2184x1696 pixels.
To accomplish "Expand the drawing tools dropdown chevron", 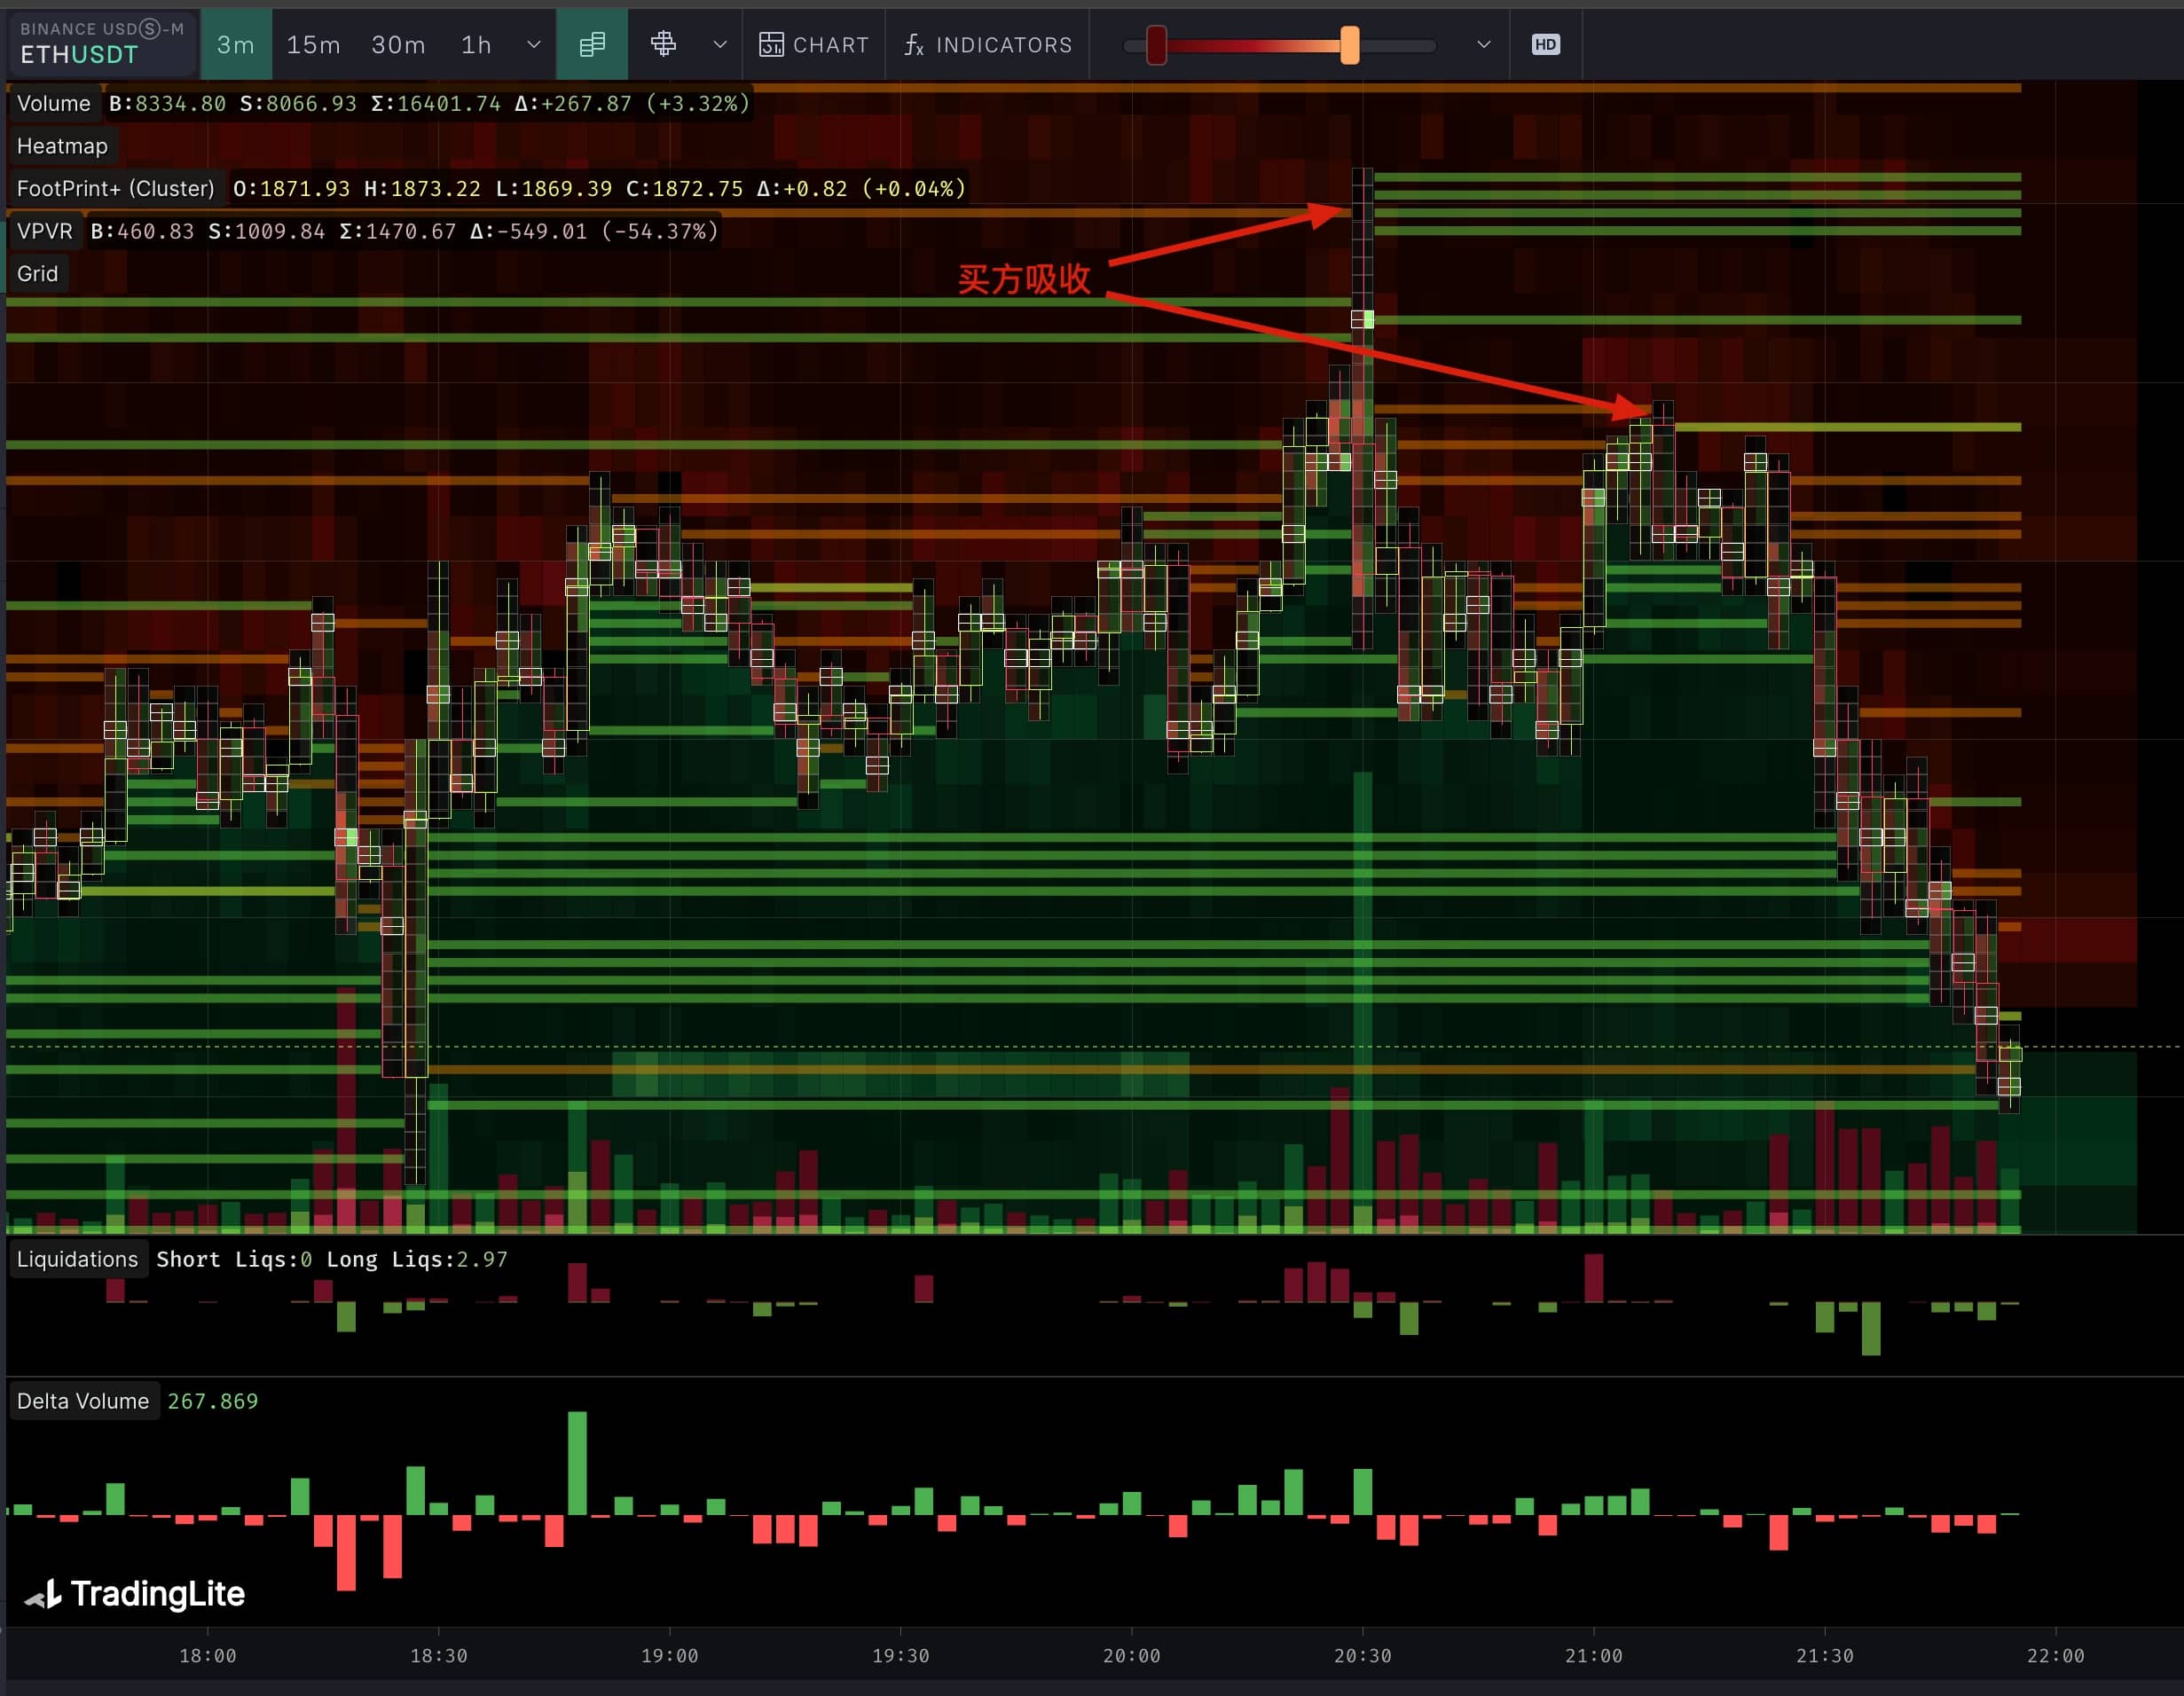I will [719, 45].
